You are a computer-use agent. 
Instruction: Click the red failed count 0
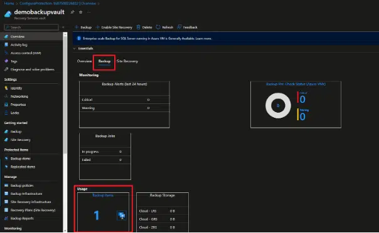point(302,99)
